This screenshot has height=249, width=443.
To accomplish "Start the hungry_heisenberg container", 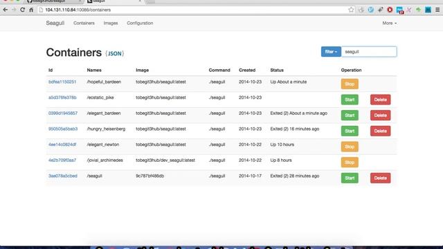I will click(x=350, y=131).
